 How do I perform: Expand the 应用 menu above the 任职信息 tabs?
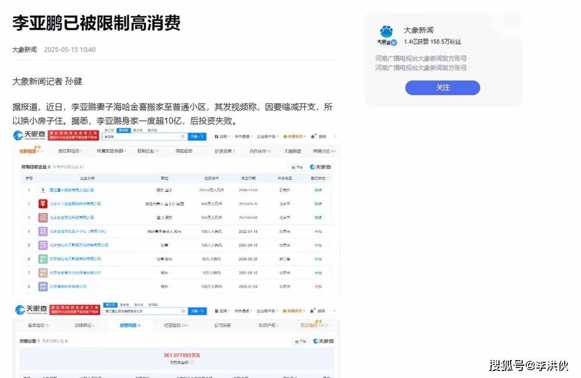coord(222,137)
